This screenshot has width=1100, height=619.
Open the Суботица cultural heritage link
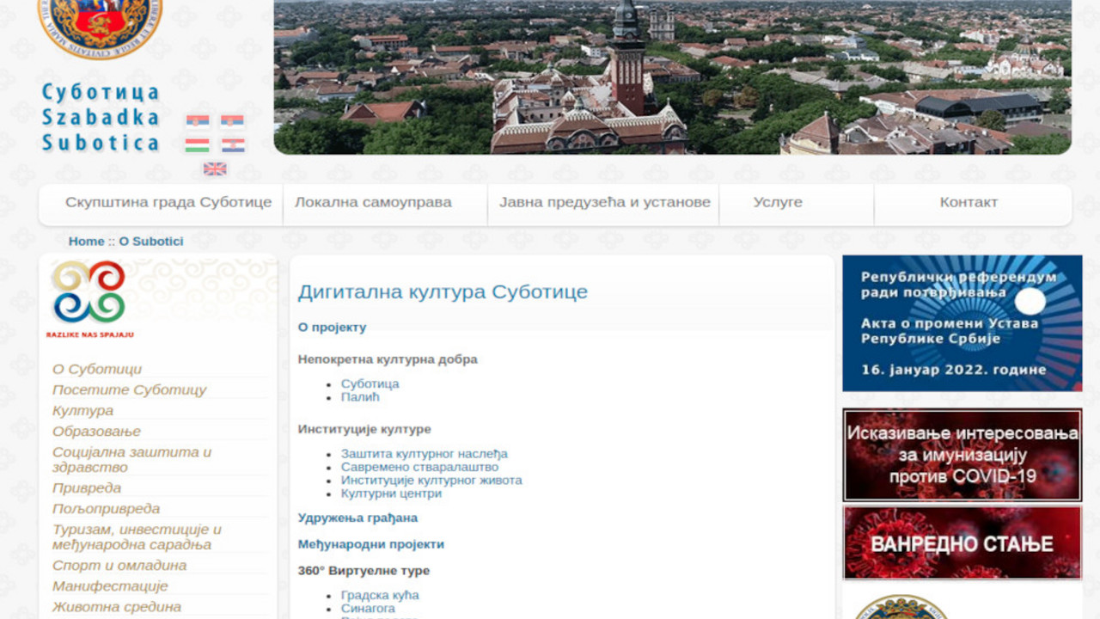point(370,383)
